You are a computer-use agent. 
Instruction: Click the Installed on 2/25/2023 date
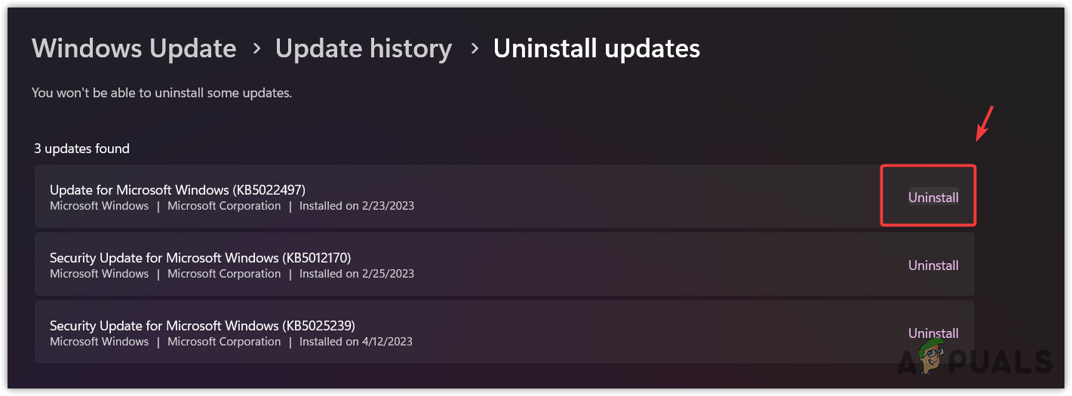357,274
